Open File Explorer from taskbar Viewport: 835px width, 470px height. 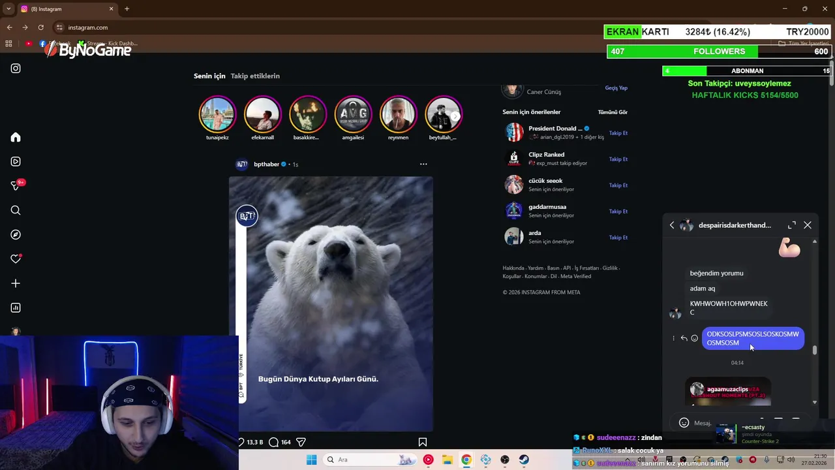click(x=447, y=460)
